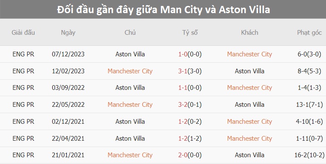Click the table title mentioning Man City và Aston Villa
326x164 pixels.
tap(163, 9)
